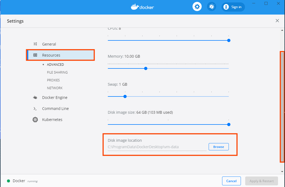Click the Settings heading text
The image size is (285, 187).
tap(15, 21)
